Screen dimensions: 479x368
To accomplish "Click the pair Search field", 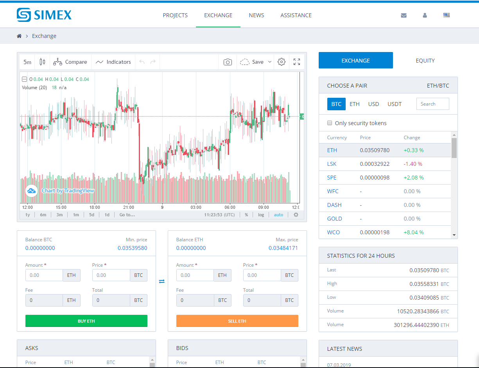I will [433, 104].
